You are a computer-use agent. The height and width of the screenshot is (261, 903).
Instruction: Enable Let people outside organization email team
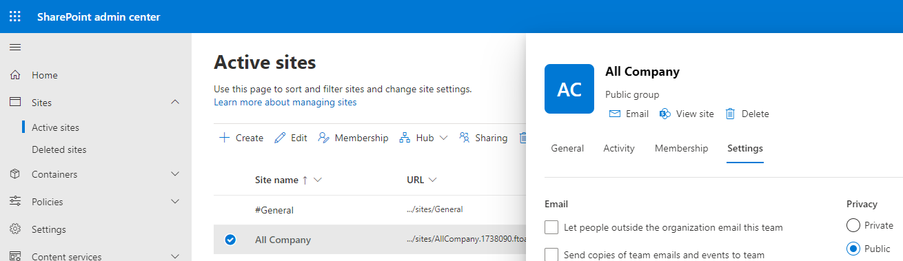(x=551, y=227)
